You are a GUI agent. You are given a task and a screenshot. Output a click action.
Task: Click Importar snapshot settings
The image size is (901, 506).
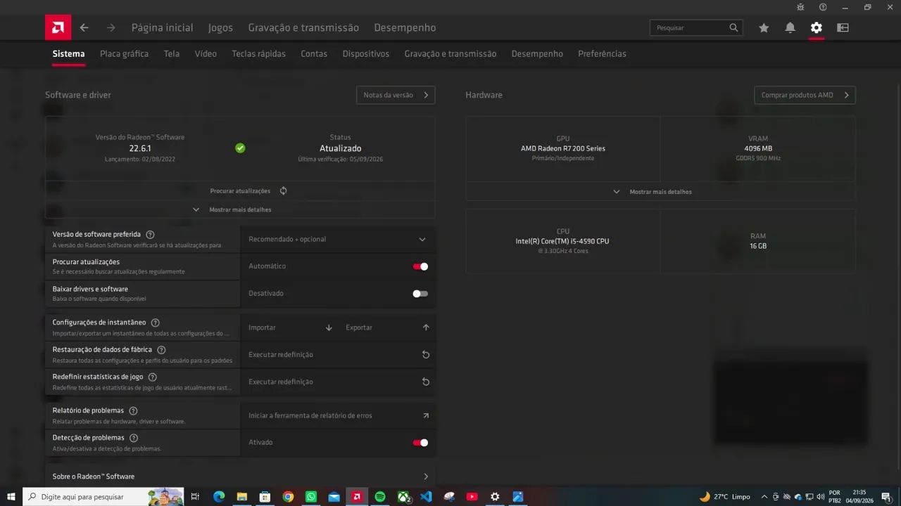[289, 327]
